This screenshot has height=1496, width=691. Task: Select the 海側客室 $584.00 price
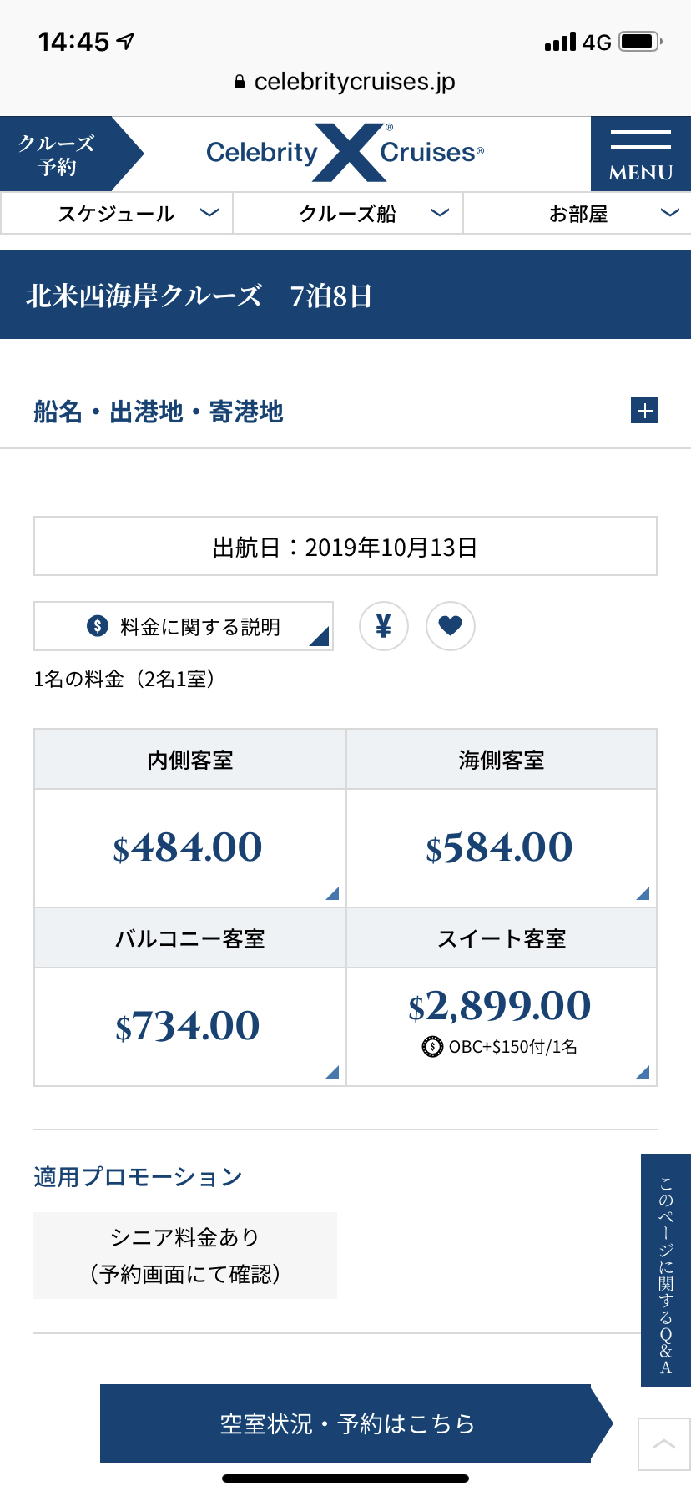[502, 848]
